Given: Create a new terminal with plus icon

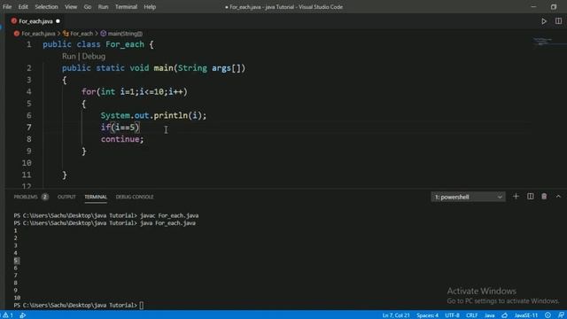Looking at the screenshot, I should point(516,197).
